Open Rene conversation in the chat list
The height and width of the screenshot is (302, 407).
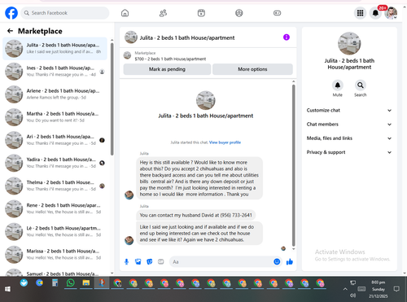(x=55, y=208)
